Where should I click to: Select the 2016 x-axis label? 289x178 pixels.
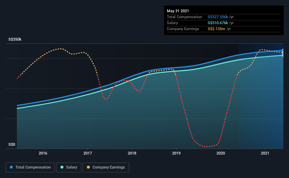[43, 153]
